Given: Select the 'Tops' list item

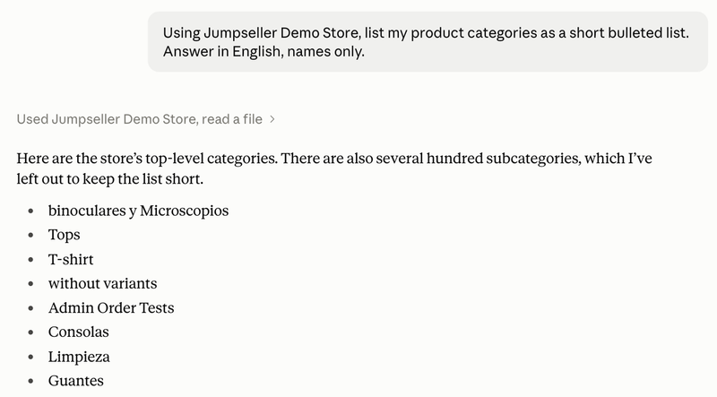Looking at the screenshot, I should coord(64,235).
